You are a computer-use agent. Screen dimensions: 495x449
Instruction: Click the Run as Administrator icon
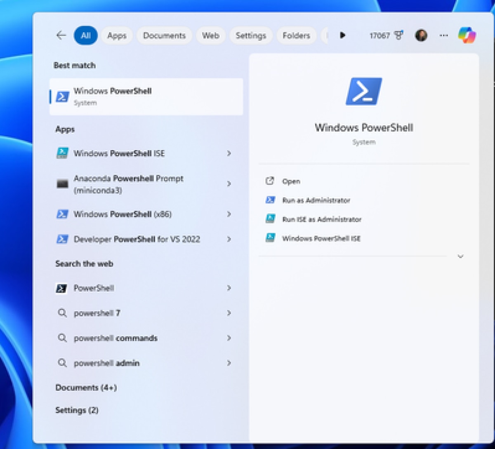(x=270, y=200)
